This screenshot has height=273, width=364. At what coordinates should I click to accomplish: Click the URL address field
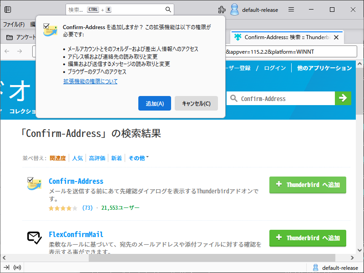[291, 51]
